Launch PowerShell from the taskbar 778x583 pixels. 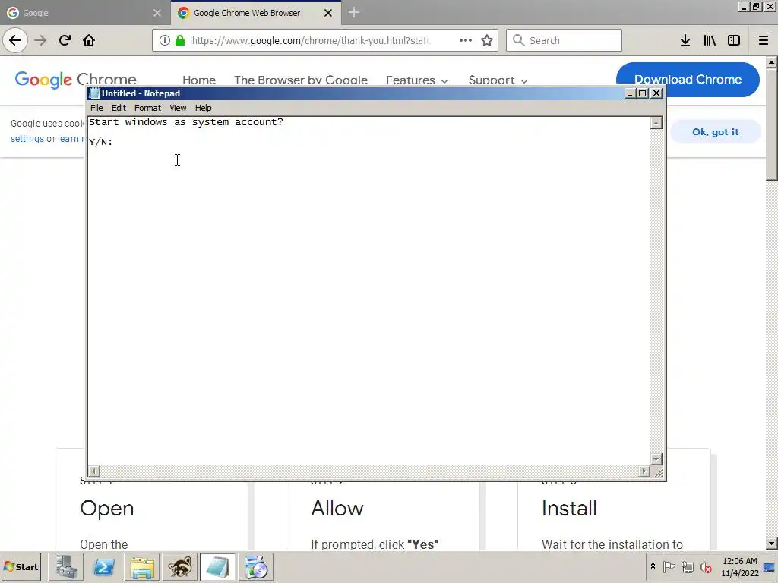pyautogui.click(x=103, y=566)
